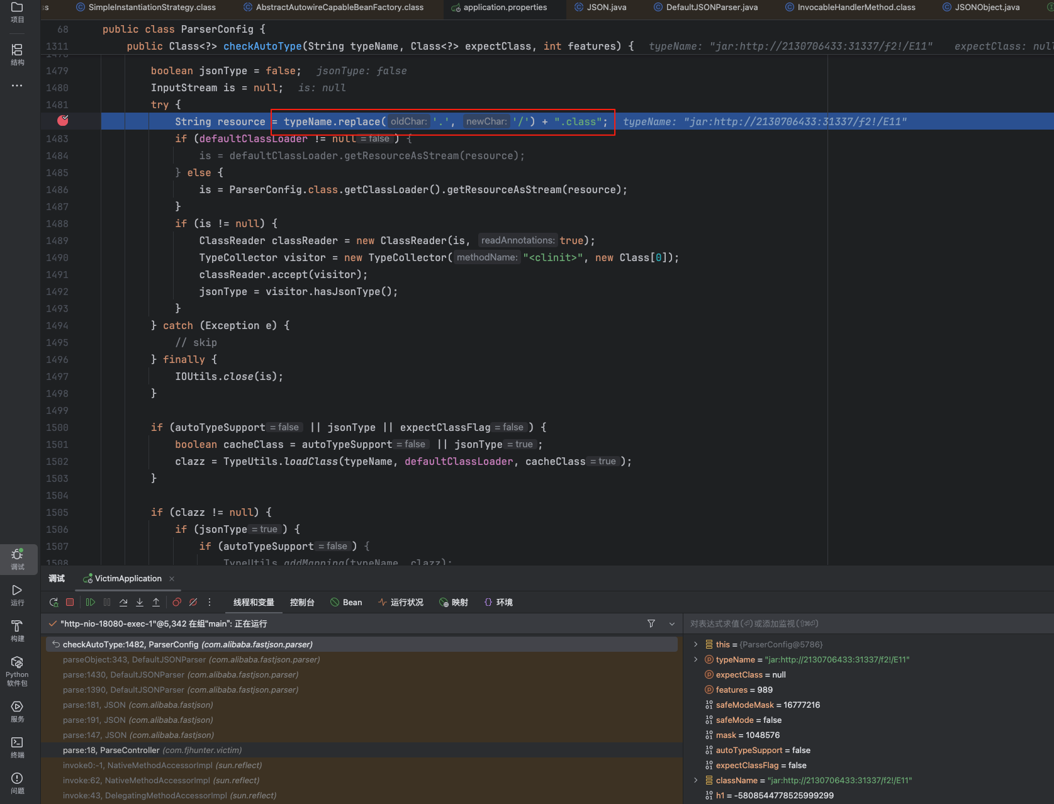Open the Mappings (映射) tab

[x=454, y=602]
